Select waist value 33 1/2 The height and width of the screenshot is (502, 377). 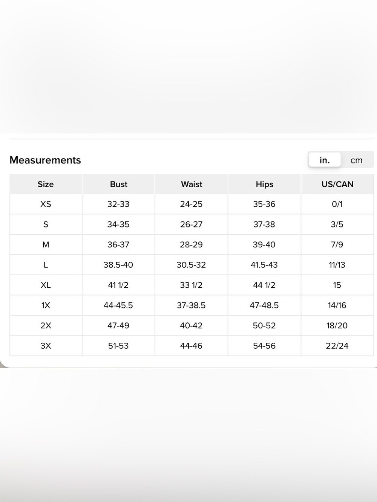pyautogui.click(x=192, y=285)
